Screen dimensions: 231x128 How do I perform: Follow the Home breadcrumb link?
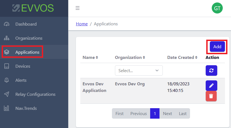pos(82,24)
